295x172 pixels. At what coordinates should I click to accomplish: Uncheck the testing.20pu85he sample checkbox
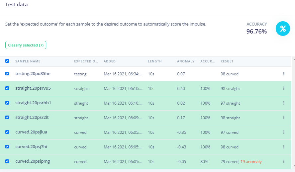point(7,74)
